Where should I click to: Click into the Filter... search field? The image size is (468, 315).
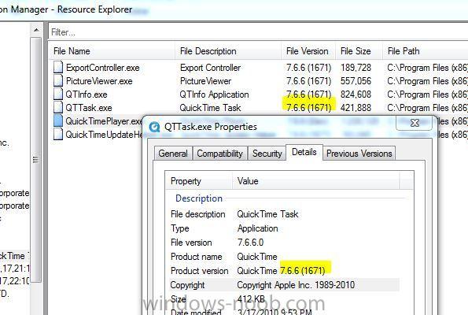click(258, 32)
